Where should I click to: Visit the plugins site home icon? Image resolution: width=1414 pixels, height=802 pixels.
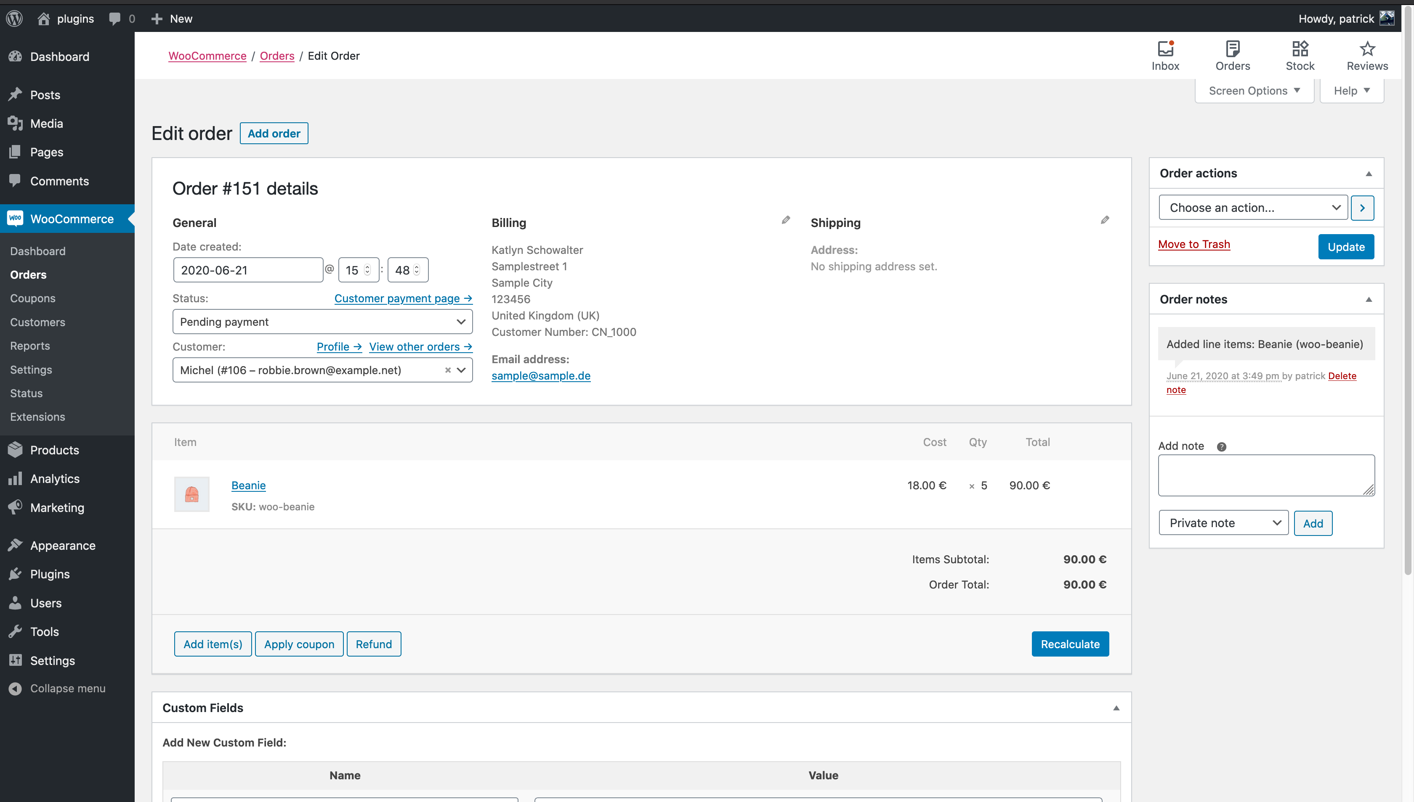(44, 18)
